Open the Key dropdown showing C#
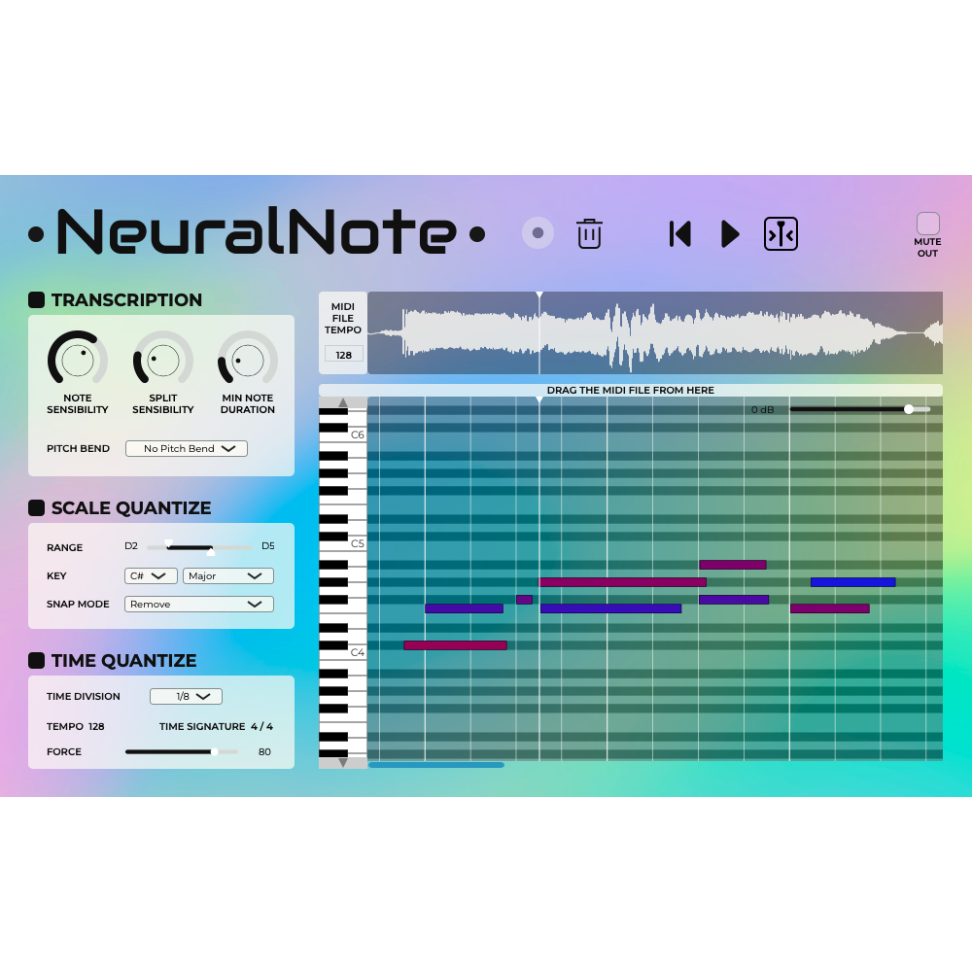972x972 pixels. [x=150, y=575]
